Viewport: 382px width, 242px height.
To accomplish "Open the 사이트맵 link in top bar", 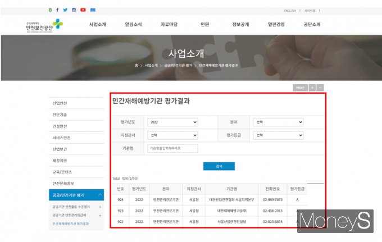I will click(x=310, y=11).
